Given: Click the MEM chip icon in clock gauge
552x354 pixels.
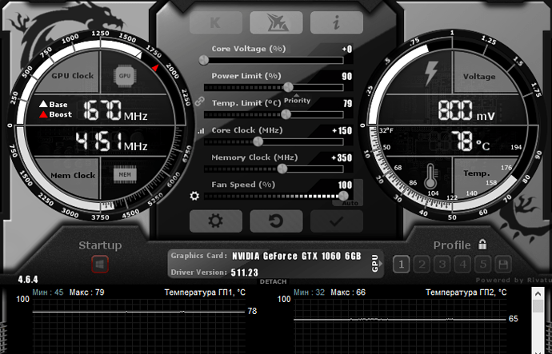Looking at the screenshot, I should [x=125, y=174].
